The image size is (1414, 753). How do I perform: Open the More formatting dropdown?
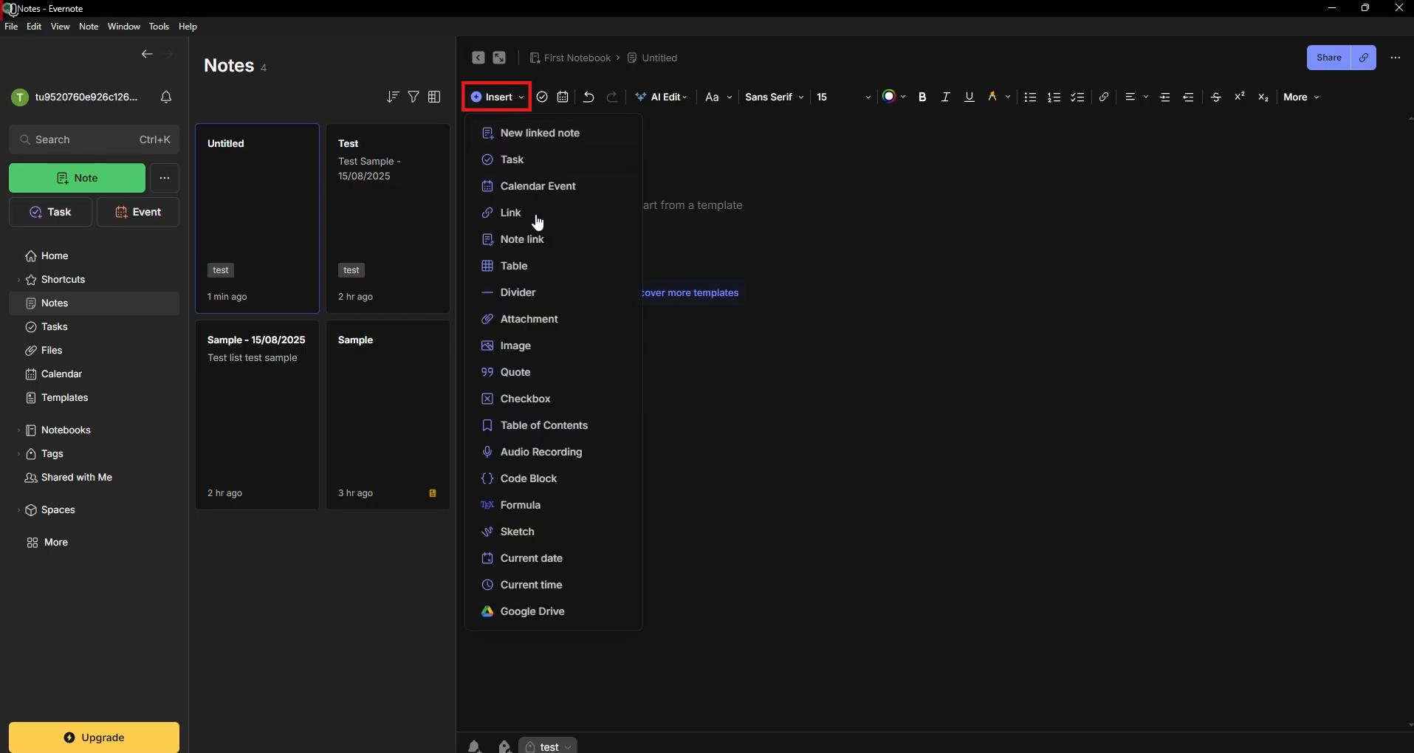click(1302, 97)
